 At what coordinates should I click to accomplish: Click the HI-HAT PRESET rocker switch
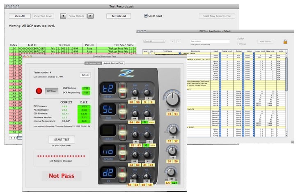point(122,90)
